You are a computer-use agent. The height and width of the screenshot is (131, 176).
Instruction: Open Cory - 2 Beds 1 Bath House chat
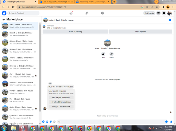(19, 75)
